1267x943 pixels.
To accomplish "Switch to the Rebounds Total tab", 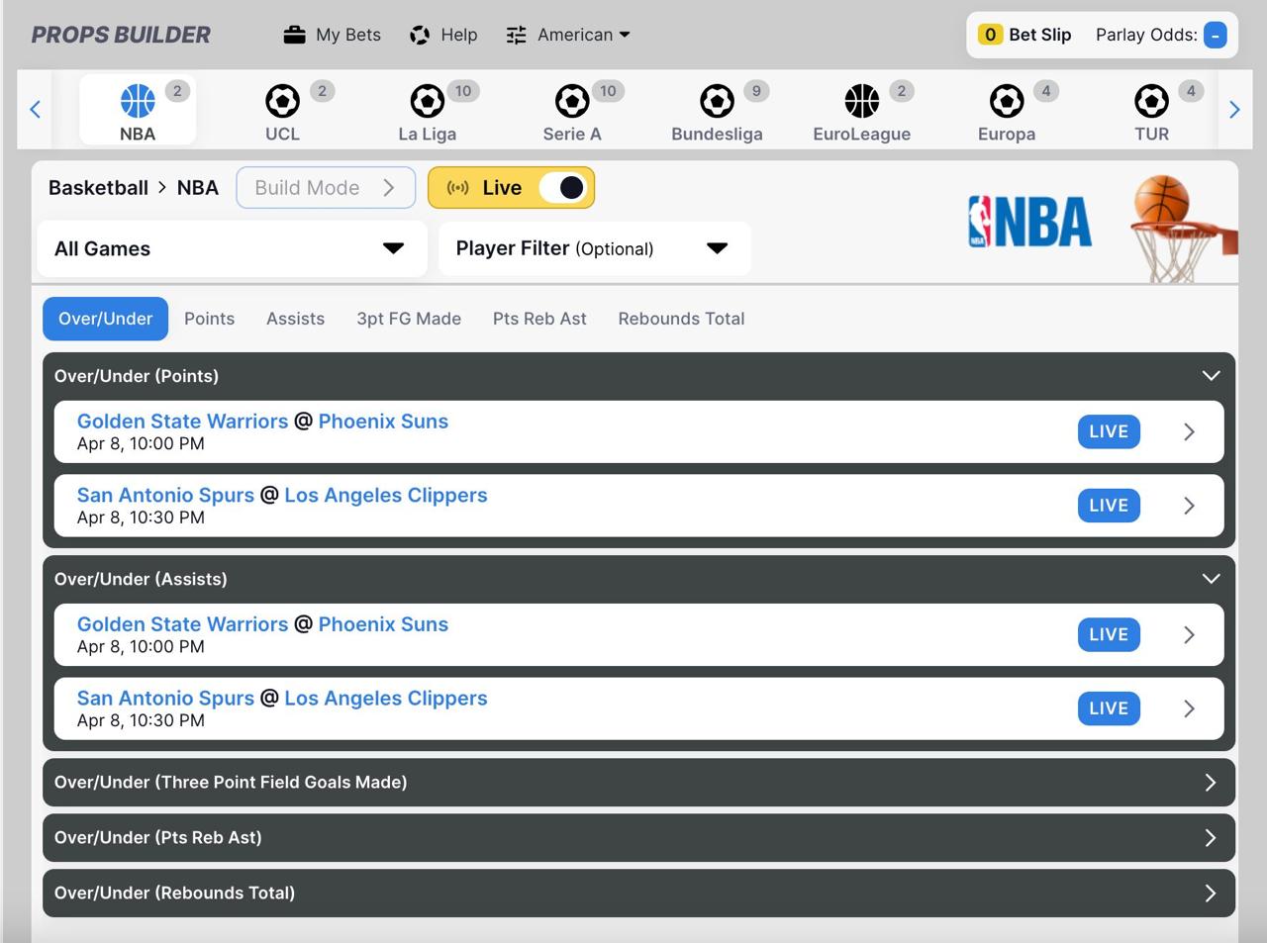I will click(x=681, y=319).
